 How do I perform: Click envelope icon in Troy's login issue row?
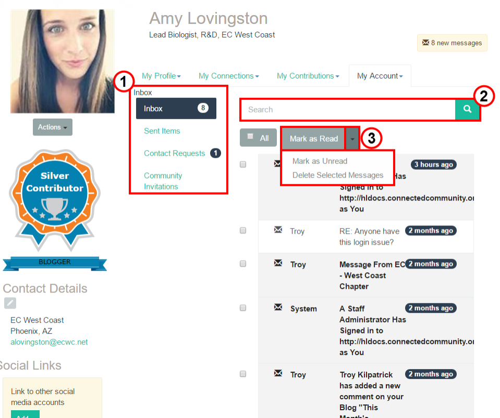[278, 230]
